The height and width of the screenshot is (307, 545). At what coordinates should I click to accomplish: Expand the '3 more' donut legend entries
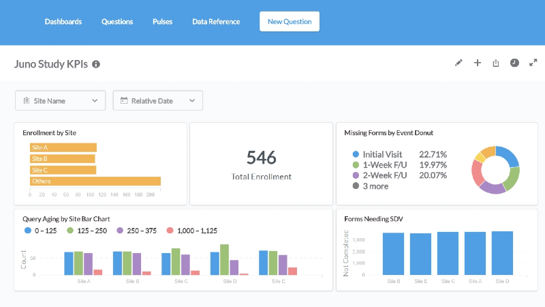point(375,186)
